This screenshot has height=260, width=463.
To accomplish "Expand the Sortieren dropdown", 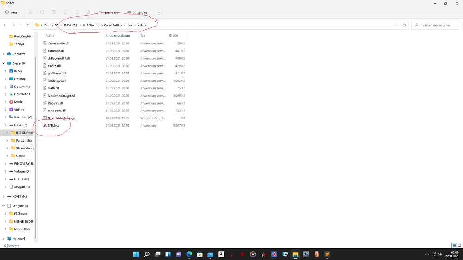I will (x=109, y=12).
